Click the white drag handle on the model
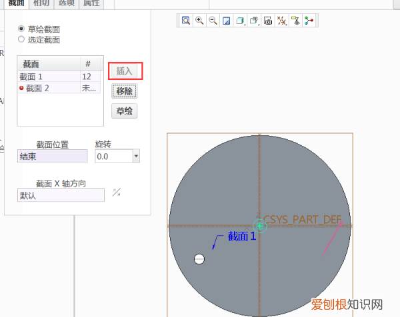Viewport: 400px width, 317px height. [199, 259]
